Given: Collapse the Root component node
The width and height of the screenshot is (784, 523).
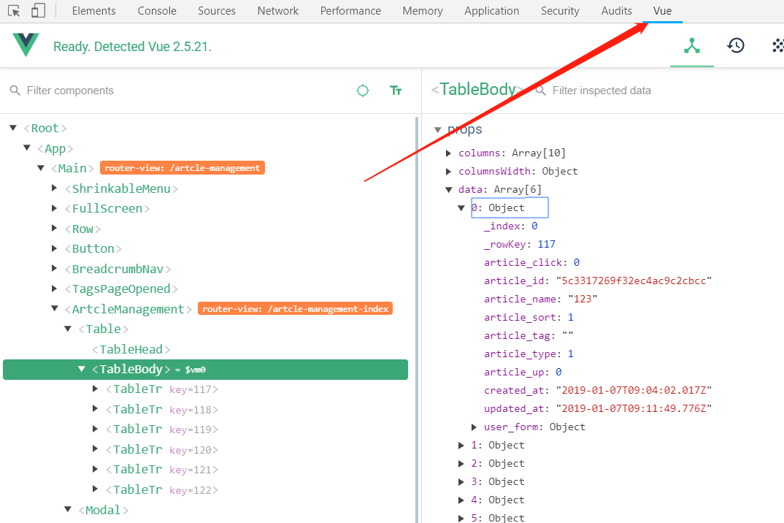Looking at the screenshot, I should (13, 128).
